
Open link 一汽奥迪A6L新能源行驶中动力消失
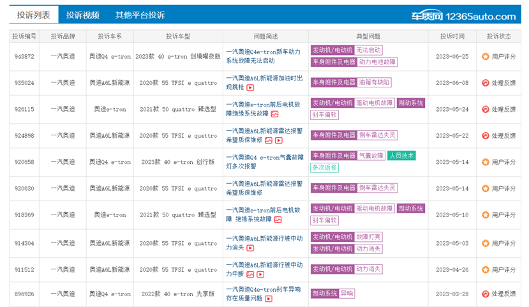point(264,243)
